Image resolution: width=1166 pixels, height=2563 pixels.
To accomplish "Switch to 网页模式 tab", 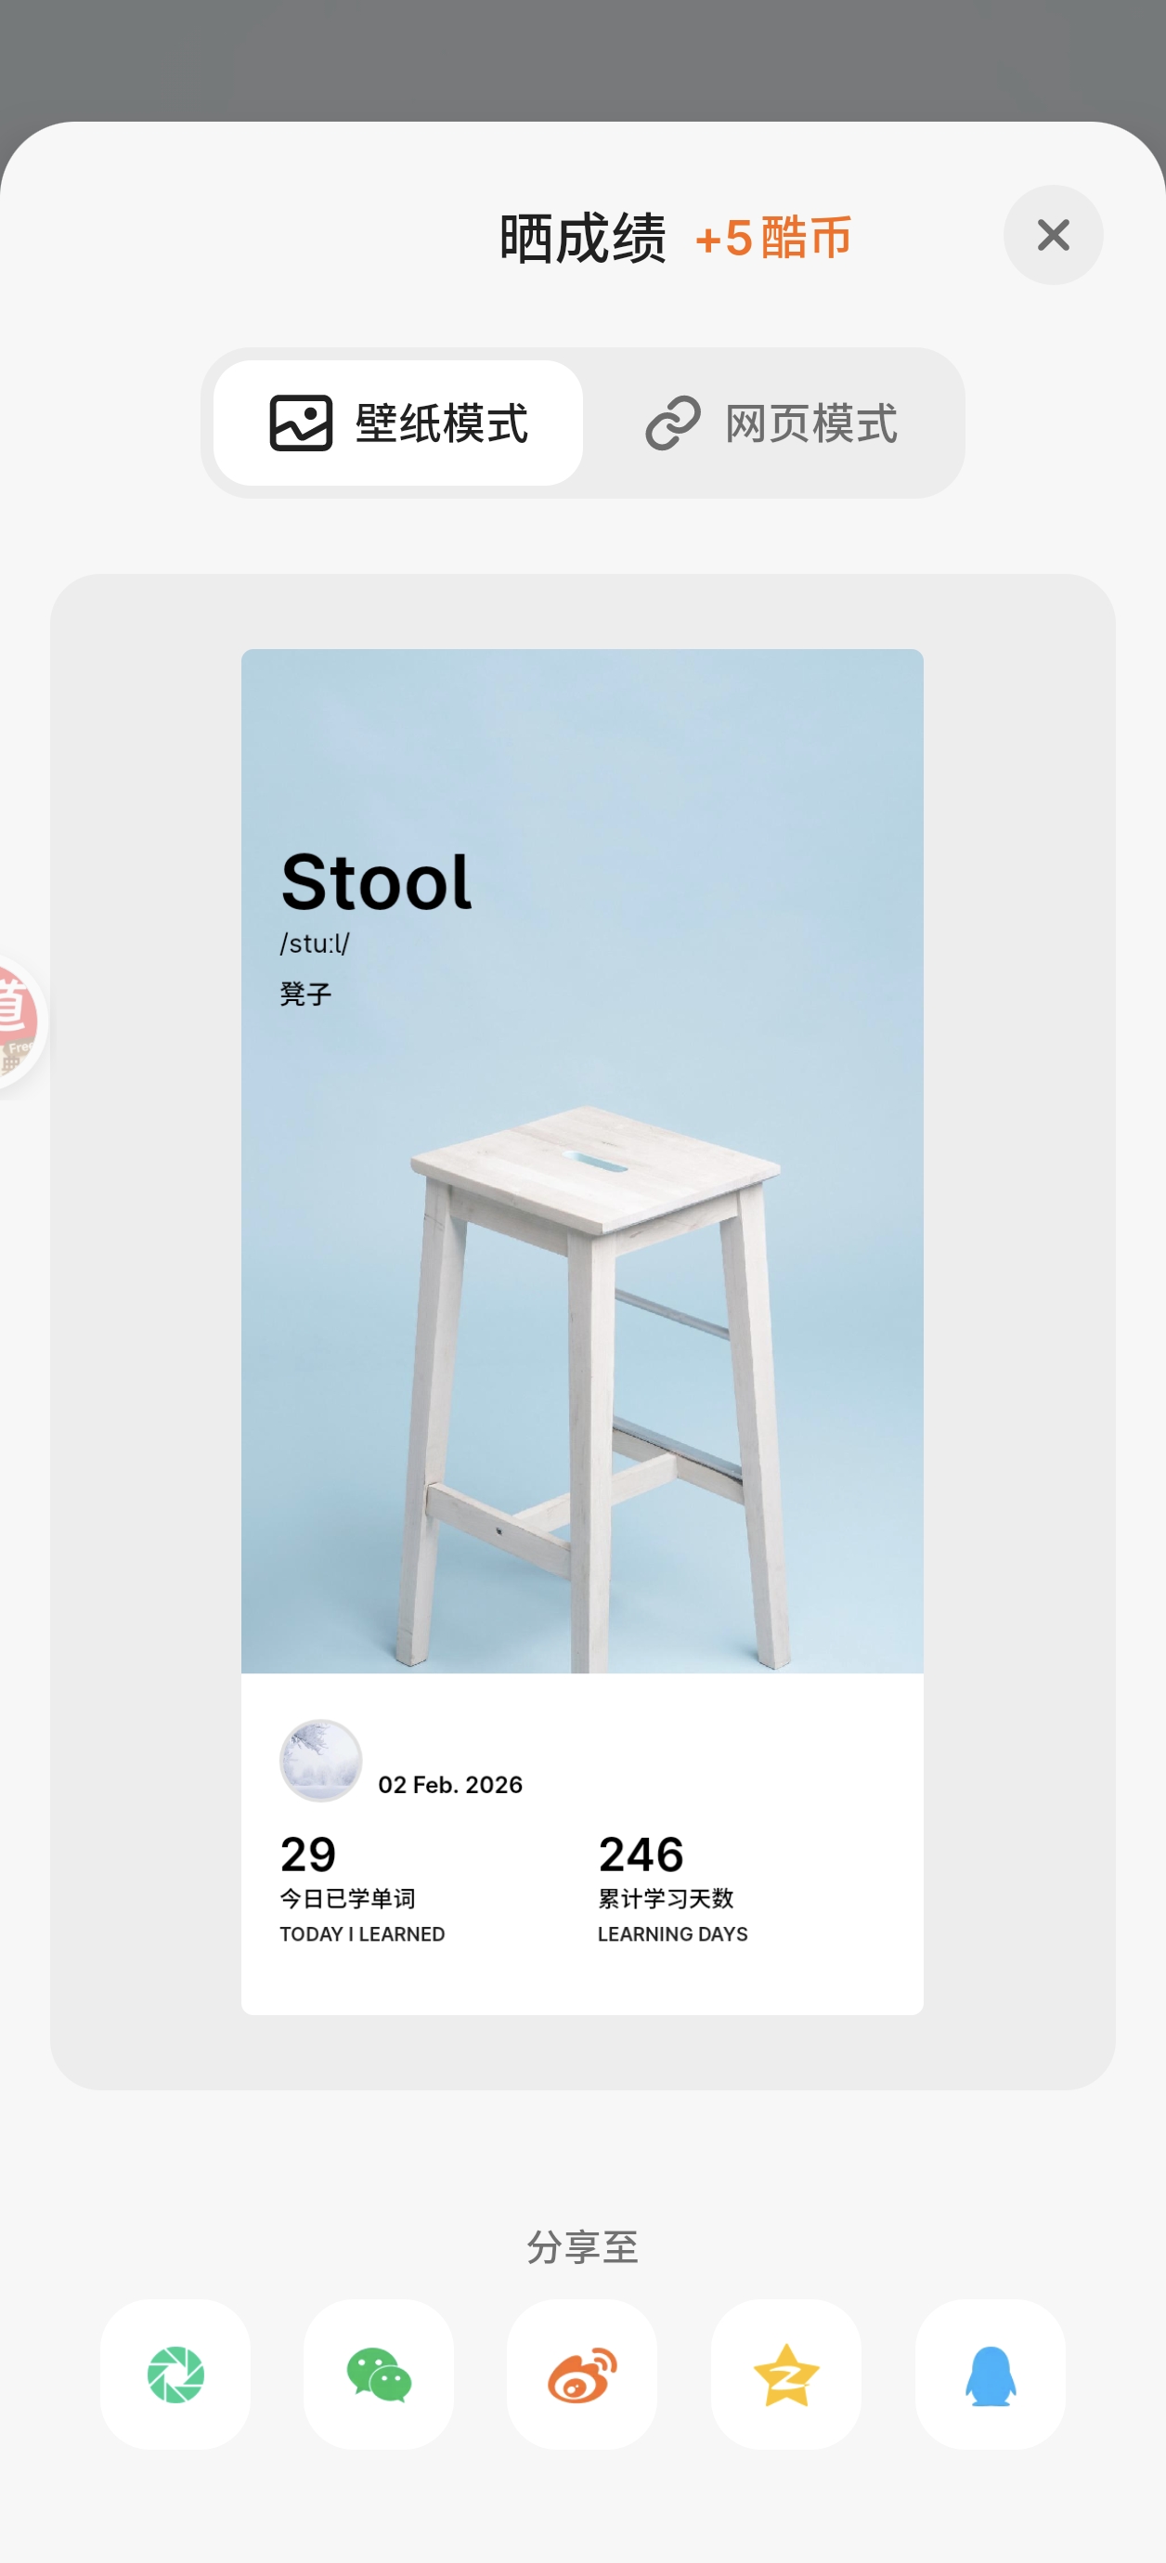I will tap(772, 423).
